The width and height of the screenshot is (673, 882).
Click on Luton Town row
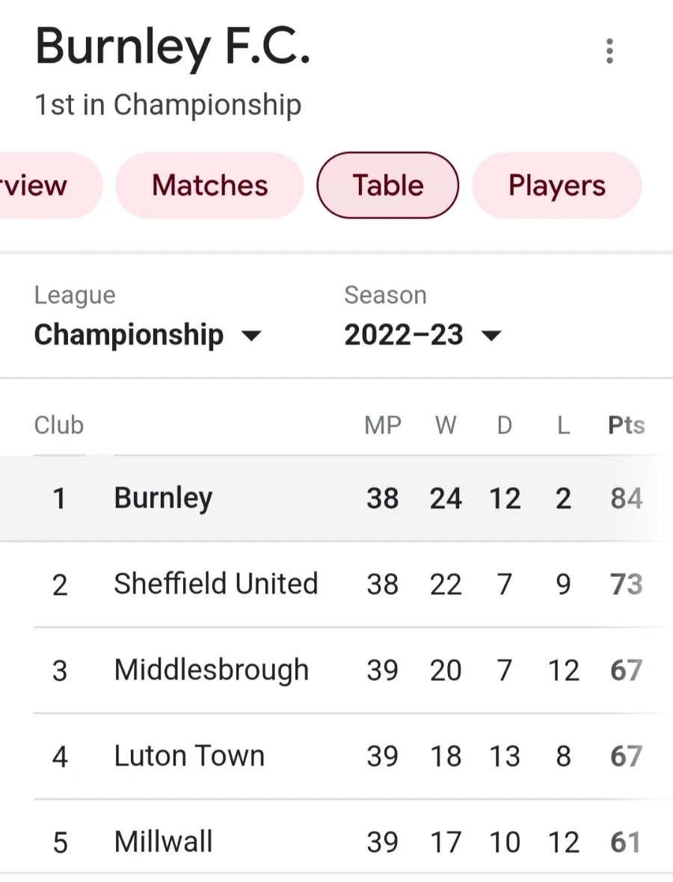[x=189, y=756]
